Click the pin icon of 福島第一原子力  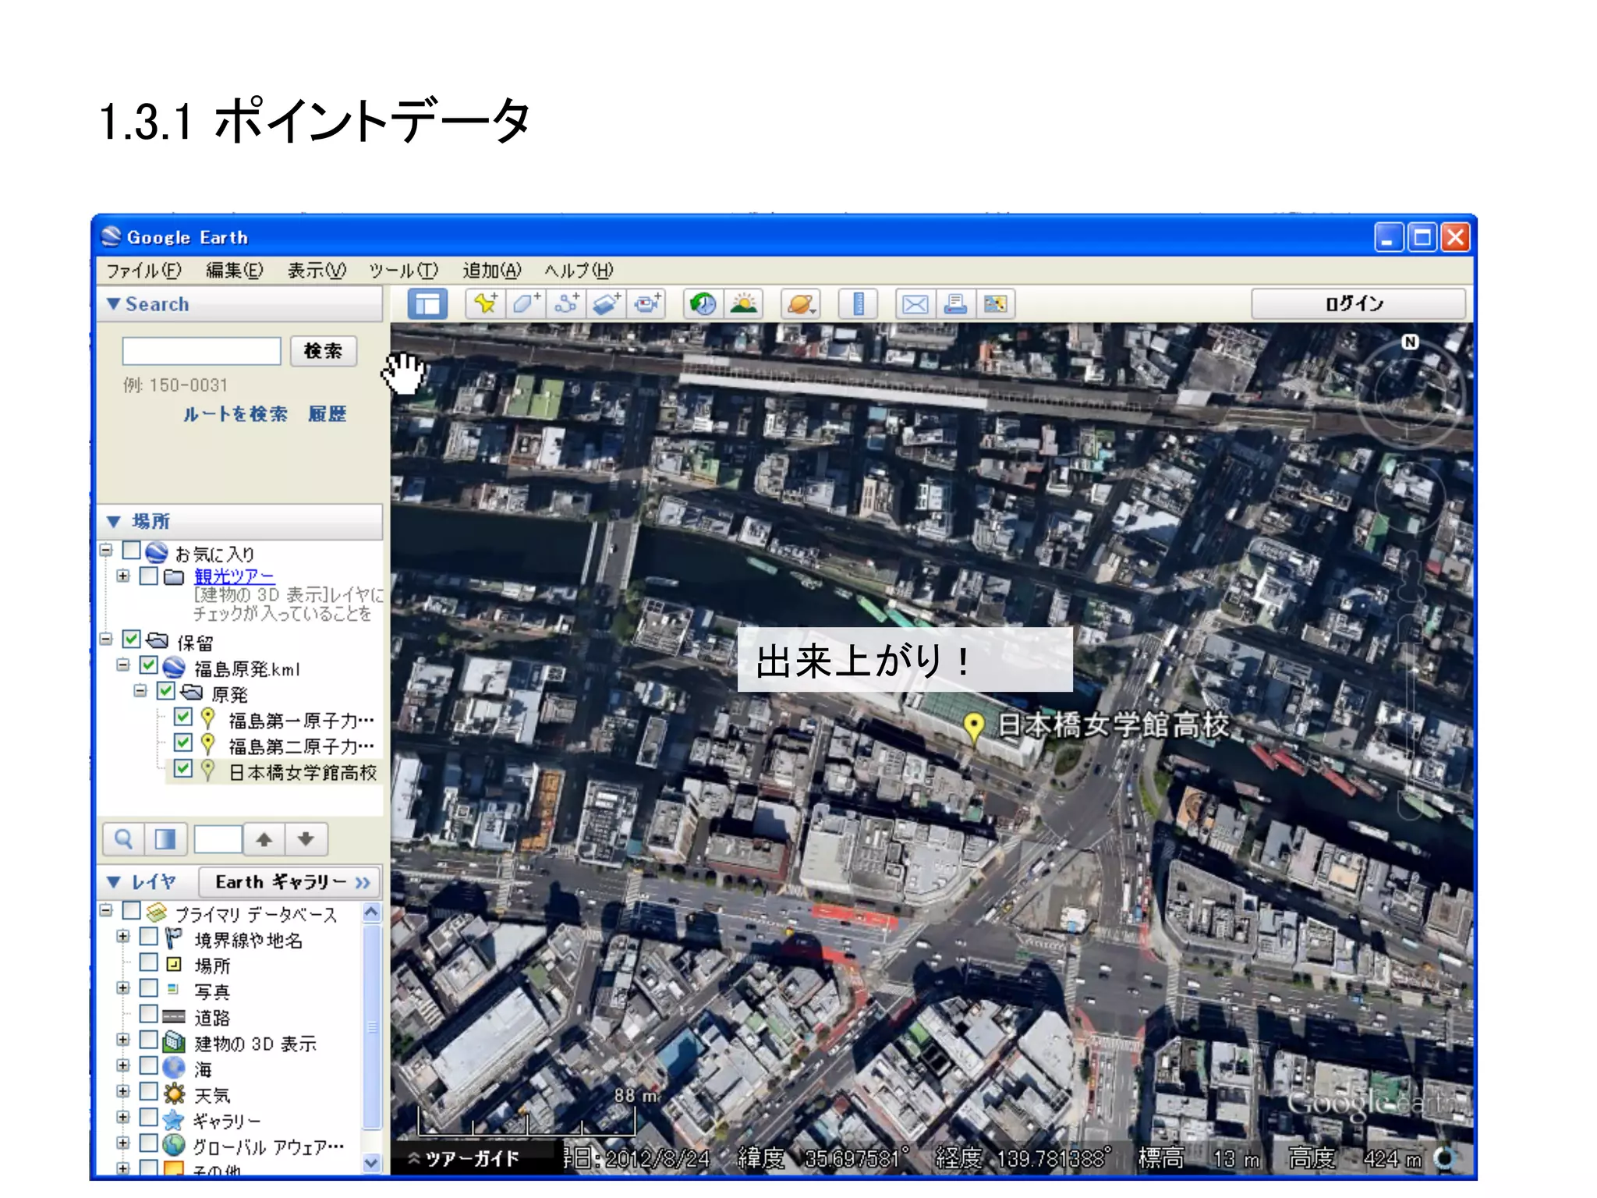207,718
